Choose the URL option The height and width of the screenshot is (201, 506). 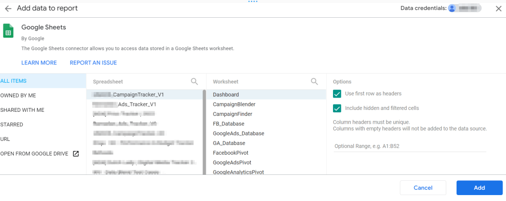coord(5,139)
